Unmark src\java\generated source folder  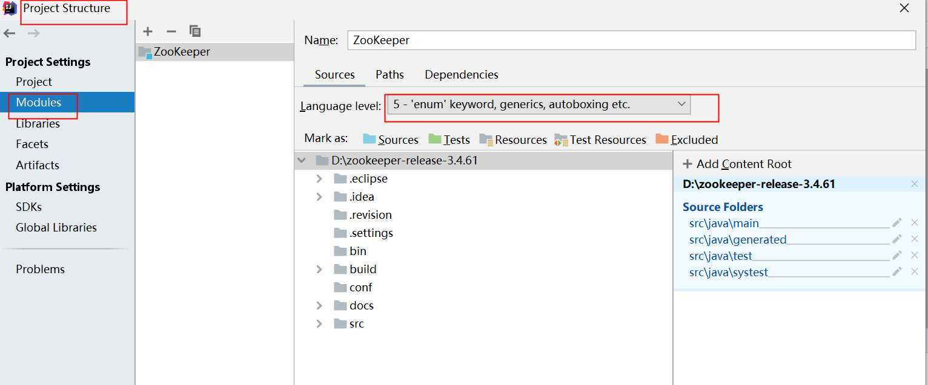pos(915,239)
